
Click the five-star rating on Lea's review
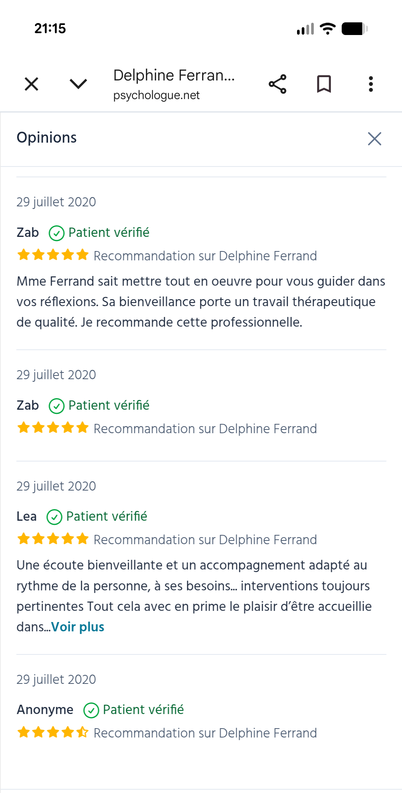[x=53, y=539]
